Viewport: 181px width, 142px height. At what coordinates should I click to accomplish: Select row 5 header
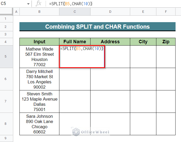click(x=6, y=57)
